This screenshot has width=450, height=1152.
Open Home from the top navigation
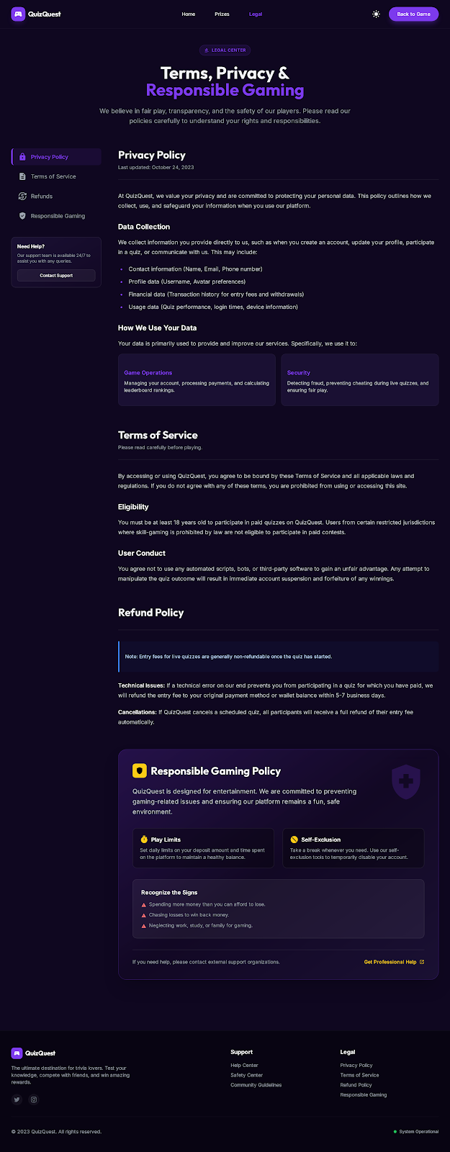[188, 14]
